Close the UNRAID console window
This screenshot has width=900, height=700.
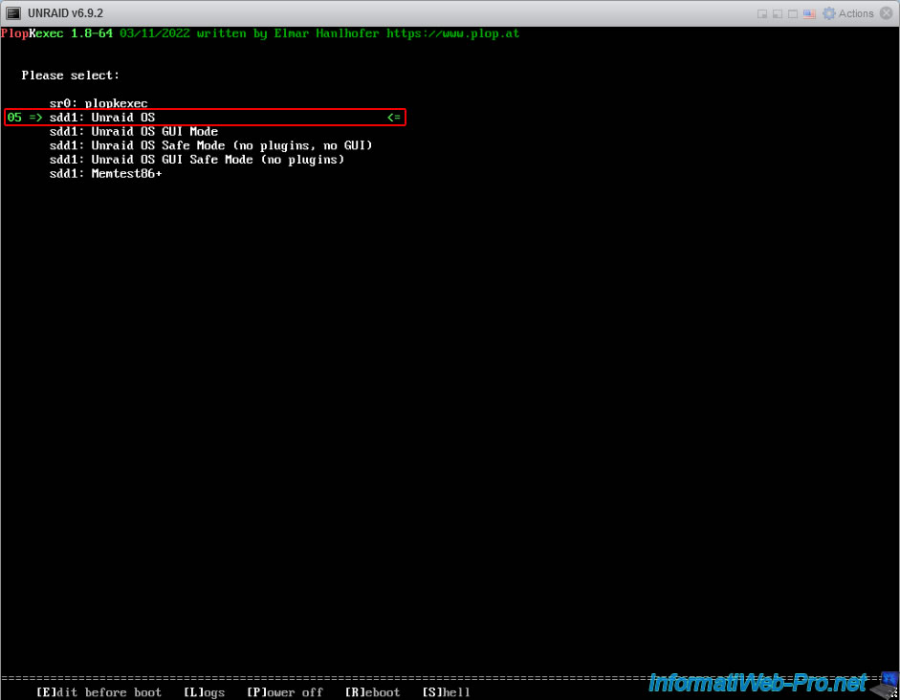[x=888, y=13]
